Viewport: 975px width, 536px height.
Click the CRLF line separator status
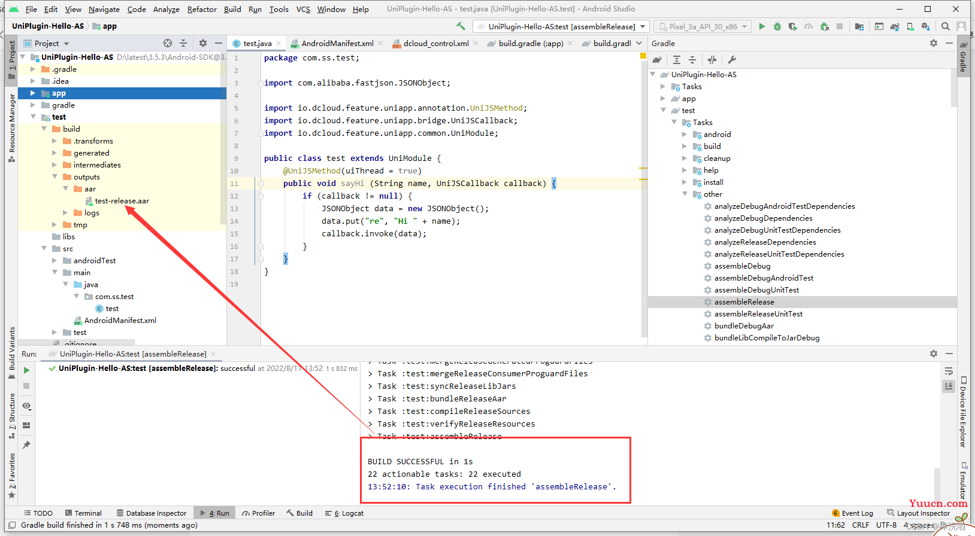[x=861, y=525]
